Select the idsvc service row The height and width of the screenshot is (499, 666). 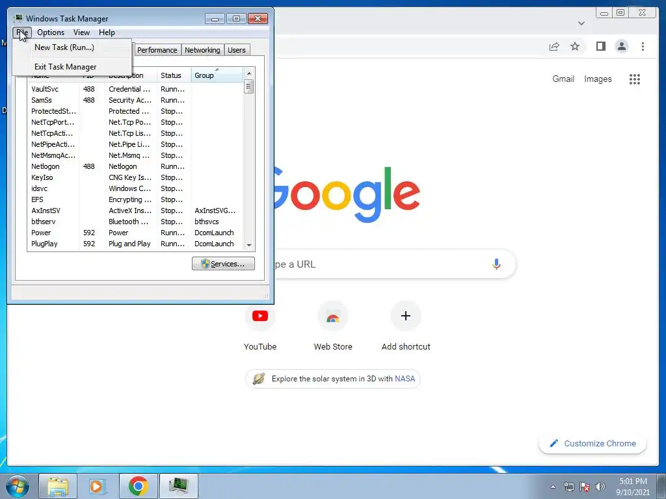135,188
